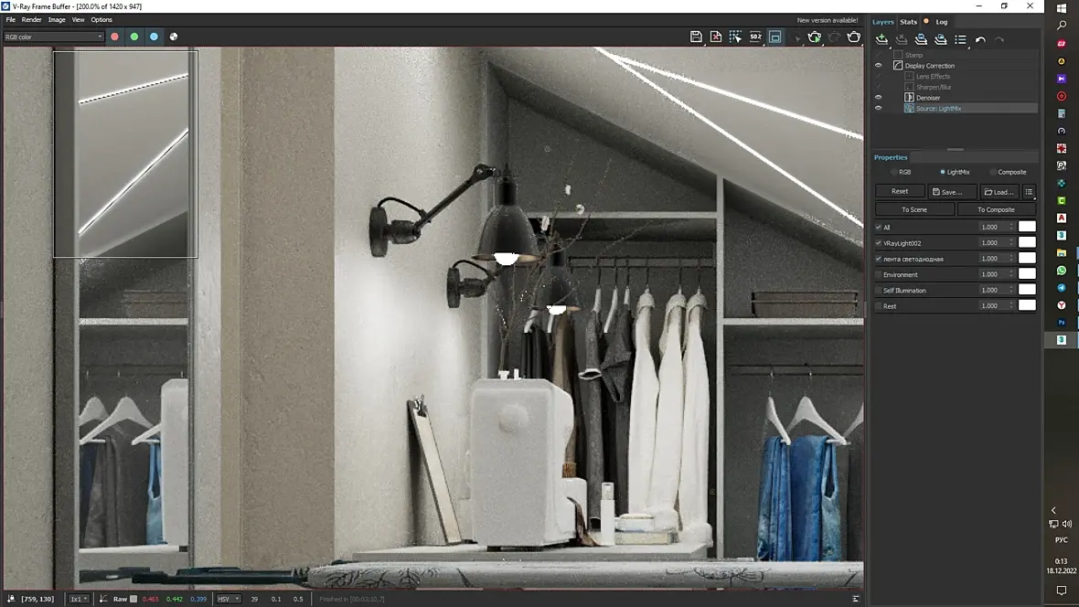Click the volume icon in system tray
The image size is (1079, 607).
coord(1067,524)
